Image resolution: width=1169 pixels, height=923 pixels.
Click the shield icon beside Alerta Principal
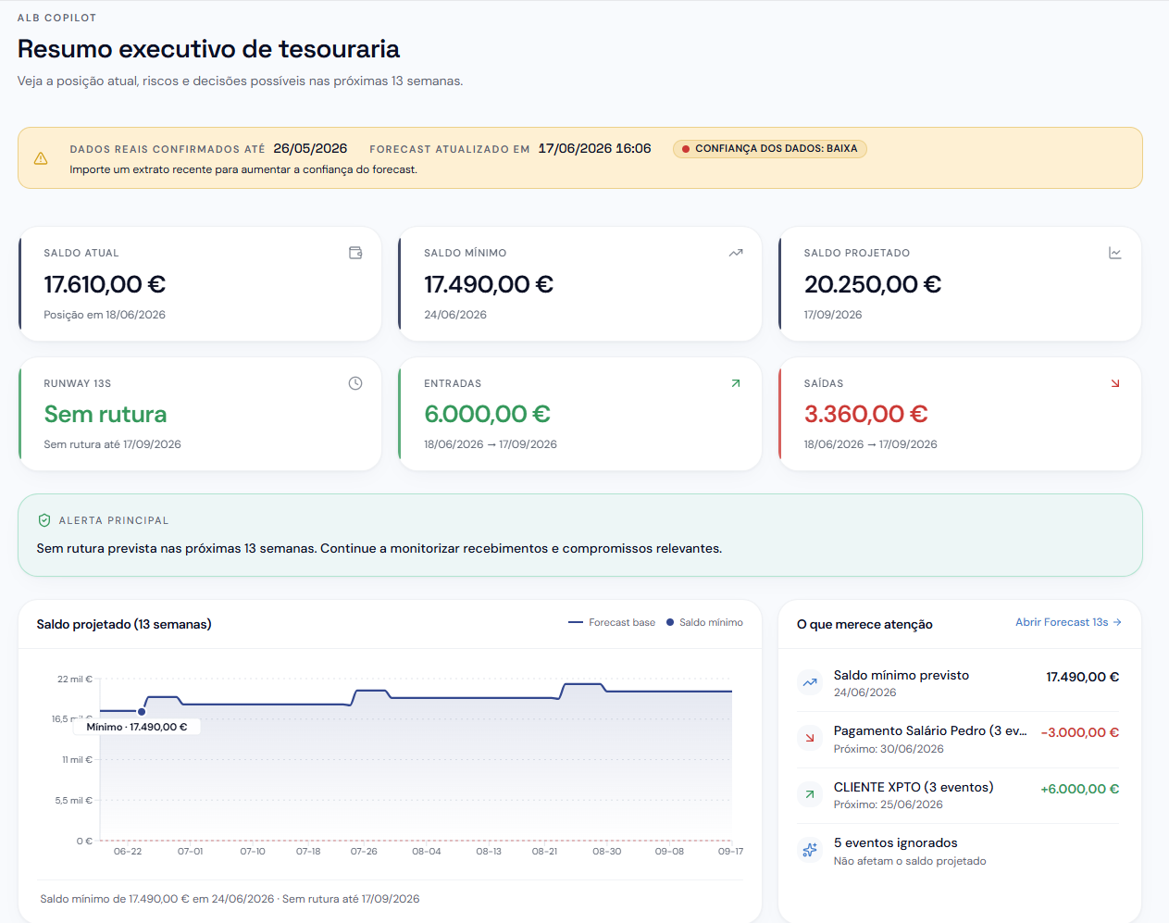pyautogui.click(x=44, y=520)
